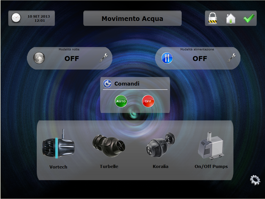The height and width of the screenshot is (199, 265).
Task: Set commands to OFF red button
Action: coord(148,101)
